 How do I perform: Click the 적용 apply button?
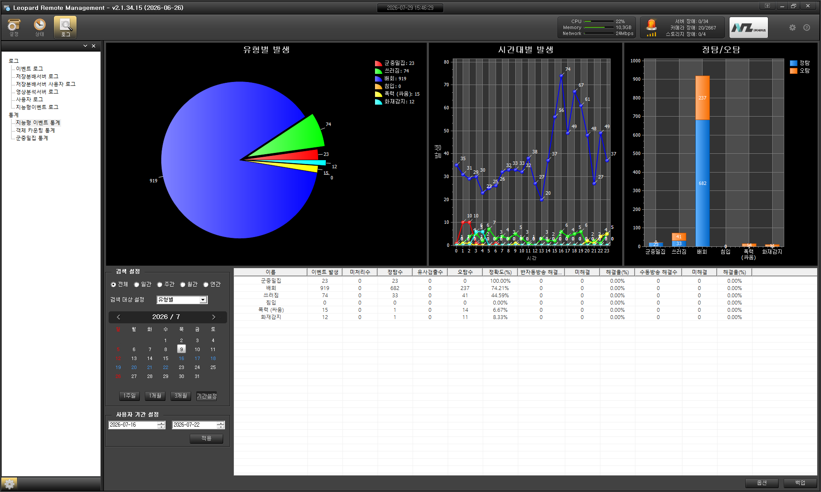click(207, 439)
